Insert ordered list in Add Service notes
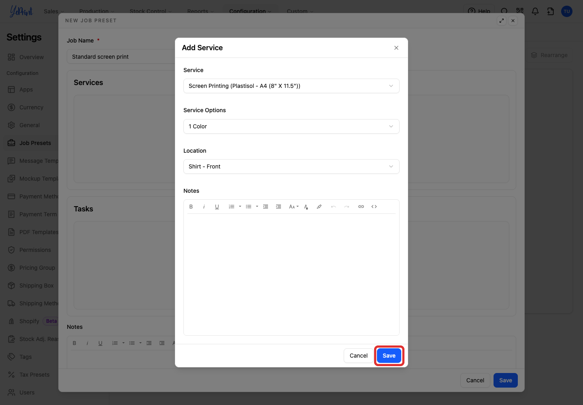583x405 pixels. [x=232, y=207]
